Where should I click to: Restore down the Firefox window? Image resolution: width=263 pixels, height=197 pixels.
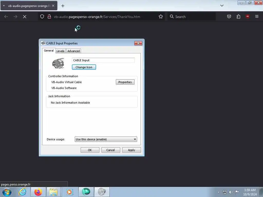tap(250, 3)
